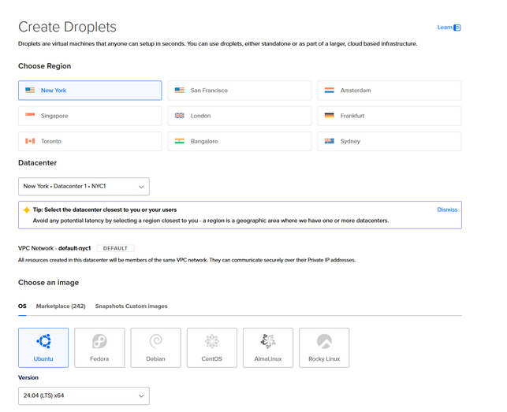
Task: Choose the San Francisco region option
Action: 240,91
